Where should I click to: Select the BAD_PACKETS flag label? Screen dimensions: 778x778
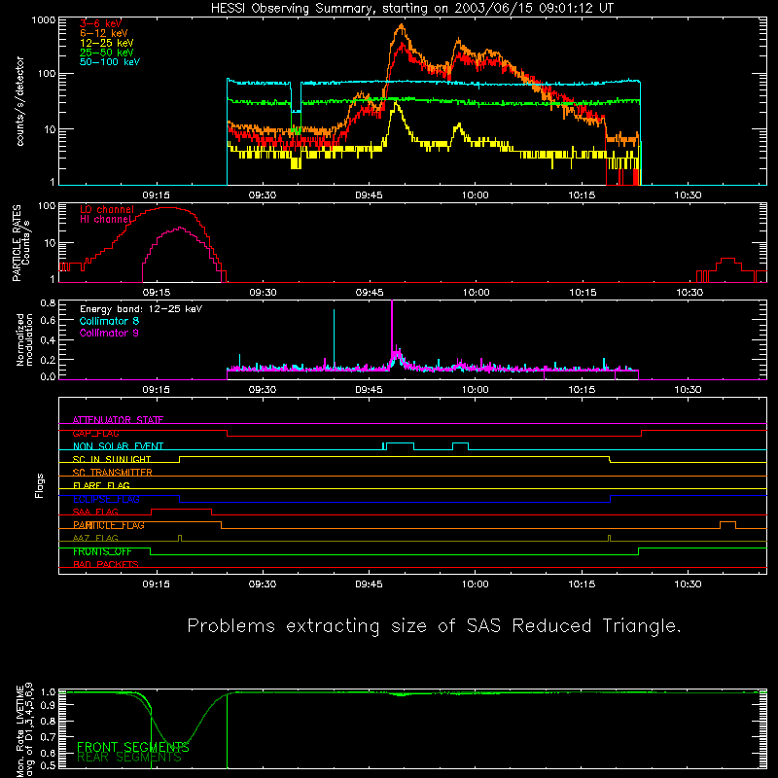click(106, 565)
